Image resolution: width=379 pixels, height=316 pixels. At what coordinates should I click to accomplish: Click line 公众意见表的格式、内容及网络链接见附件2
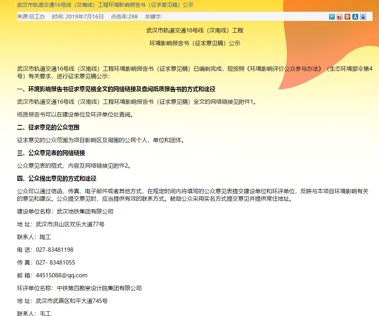[x=74, y=166]
